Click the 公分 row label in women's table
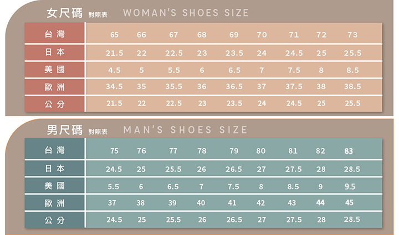 tap(54, 103)
